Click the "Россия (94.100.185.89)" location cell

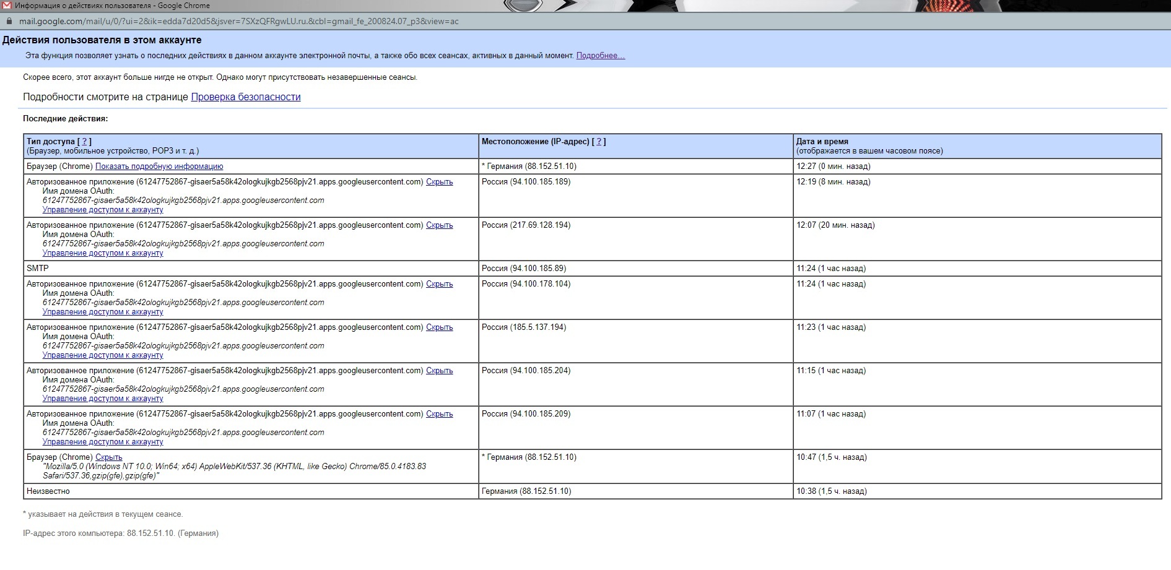point(636,269)
